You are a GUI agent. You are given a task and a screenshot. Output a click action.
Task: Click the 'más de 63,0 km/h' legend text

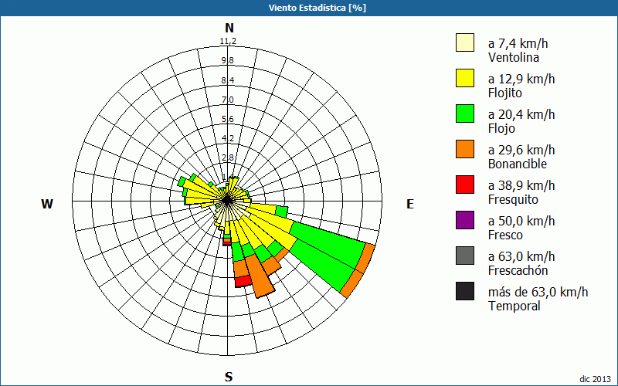pyautogui.click(x=538, y=293)
